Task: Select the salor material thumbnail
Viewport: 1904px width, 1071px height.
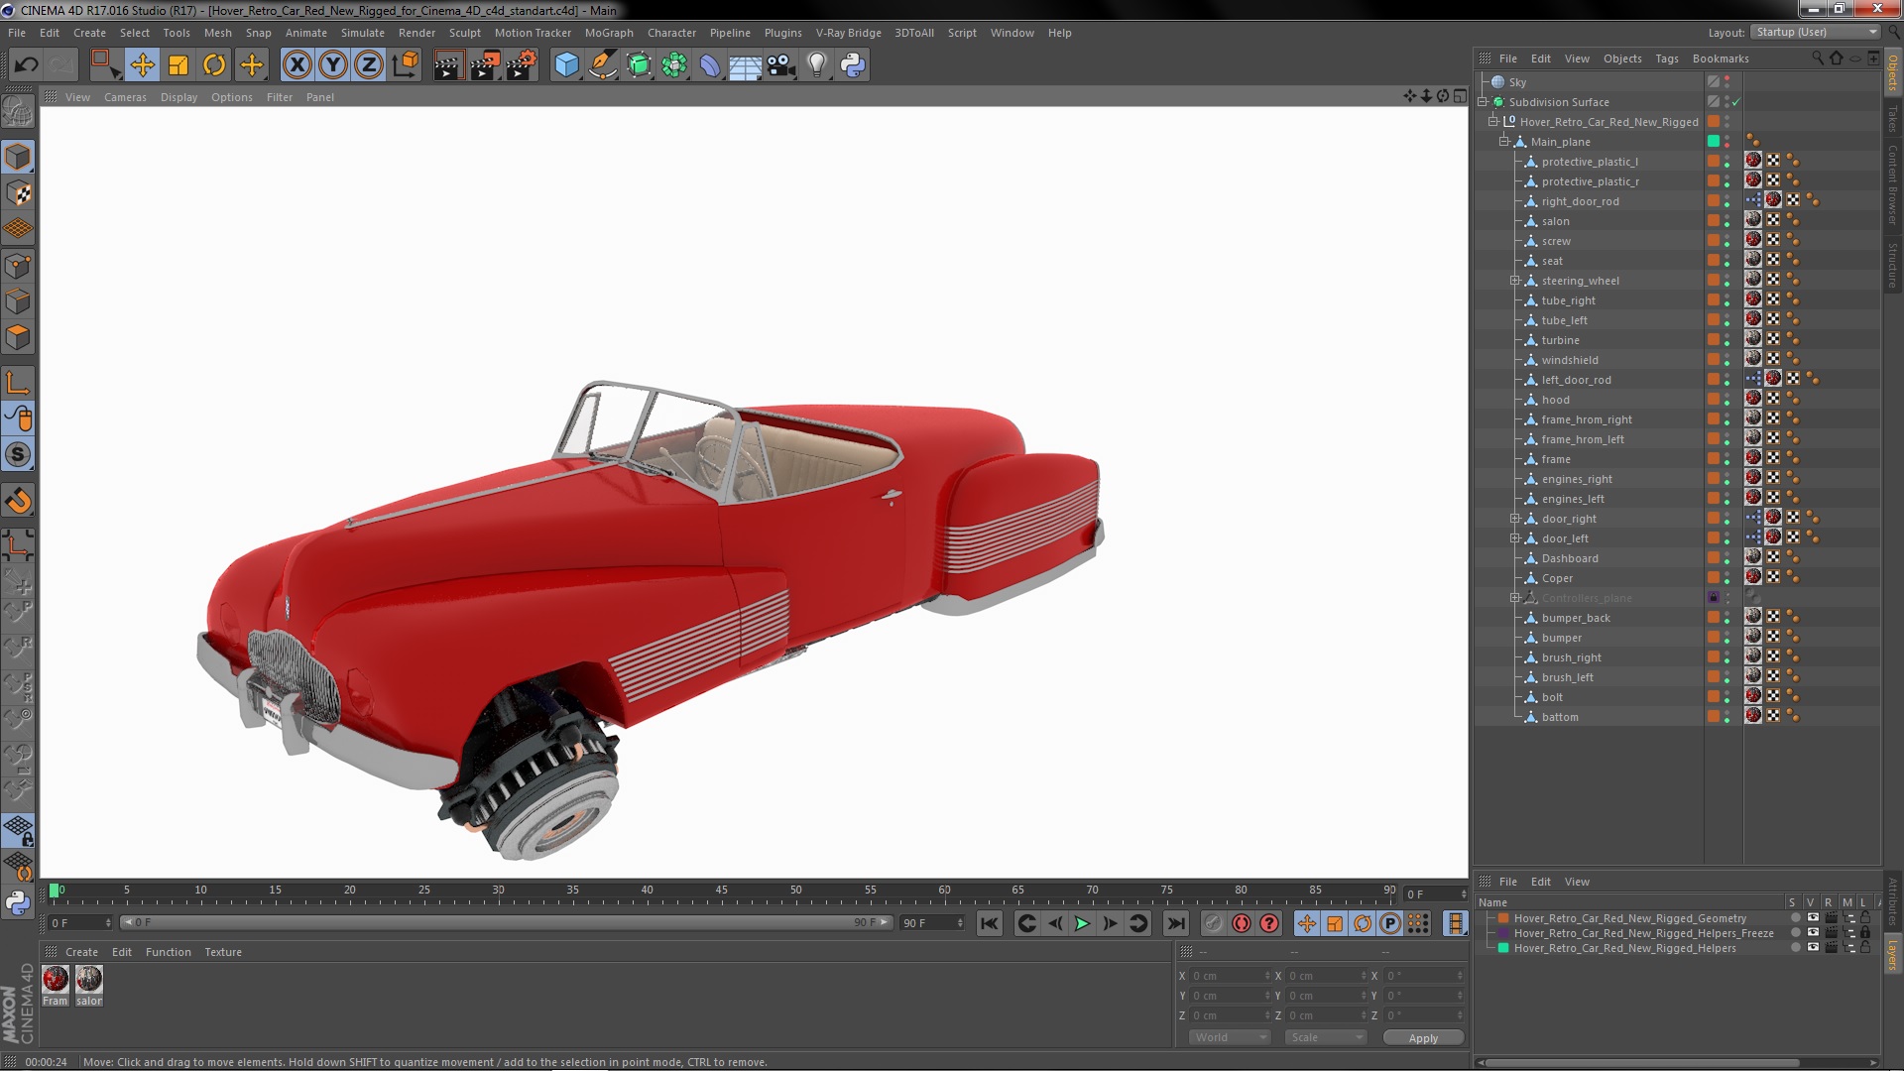Action: 89,980
